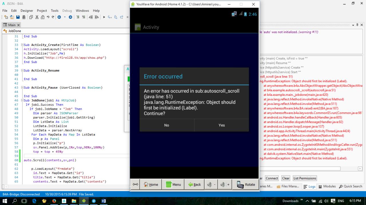Click the Rotate device button
The width and height of the screenshot is (366, 205).
(x=245, y=184)
